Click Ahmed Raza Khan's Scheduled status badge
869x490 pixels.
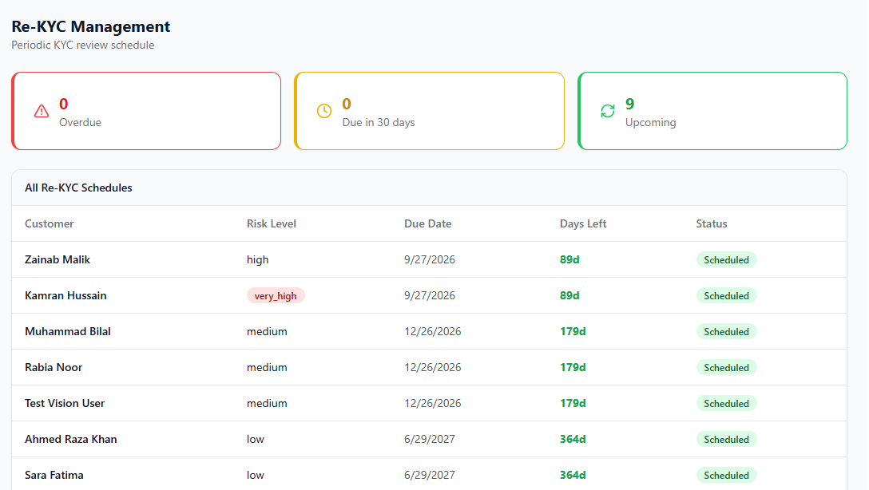point(727,440)
